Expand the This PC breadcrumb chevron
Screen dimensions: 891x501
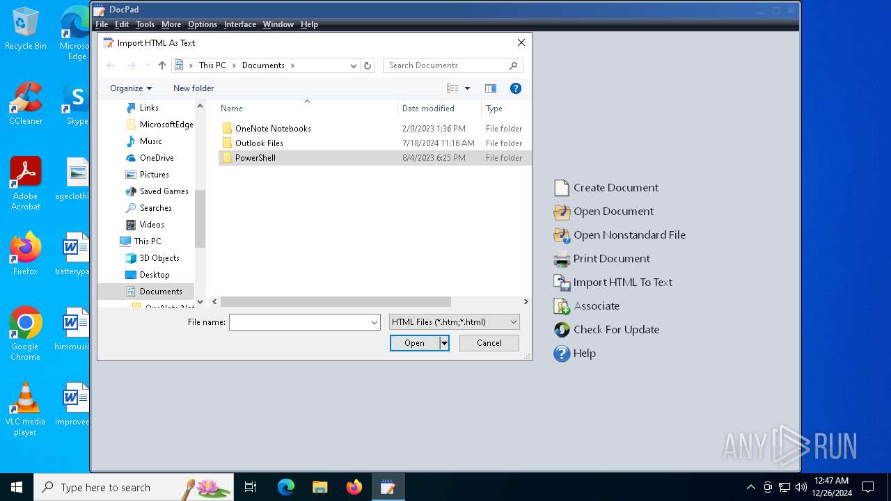[x=234, y=65]
